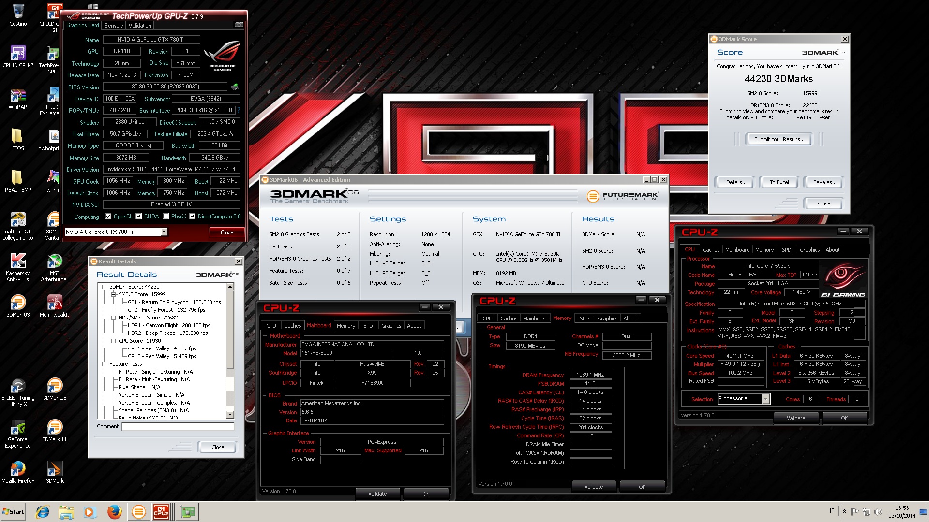Open the Processor #1 selection dropdown
Screen dimensions: 929x522
(x=765, y=399)
